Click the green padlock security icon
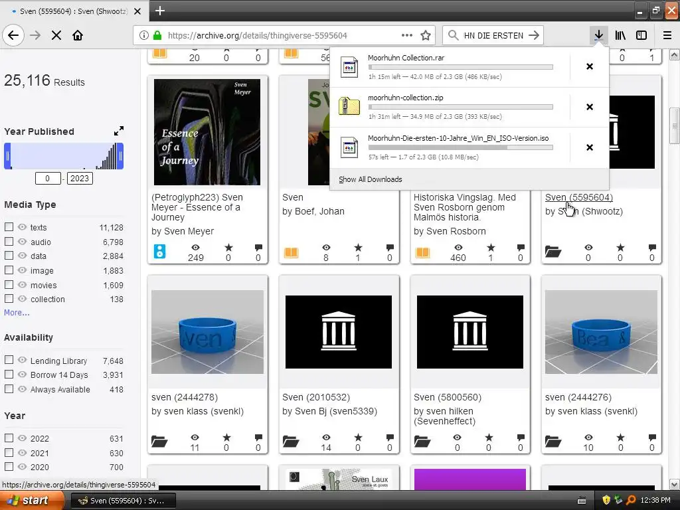 click(157, 35)
